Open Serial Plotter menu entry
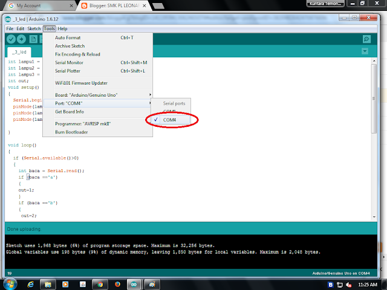Viewport: 387px width, 290px height. pos(98,71)
